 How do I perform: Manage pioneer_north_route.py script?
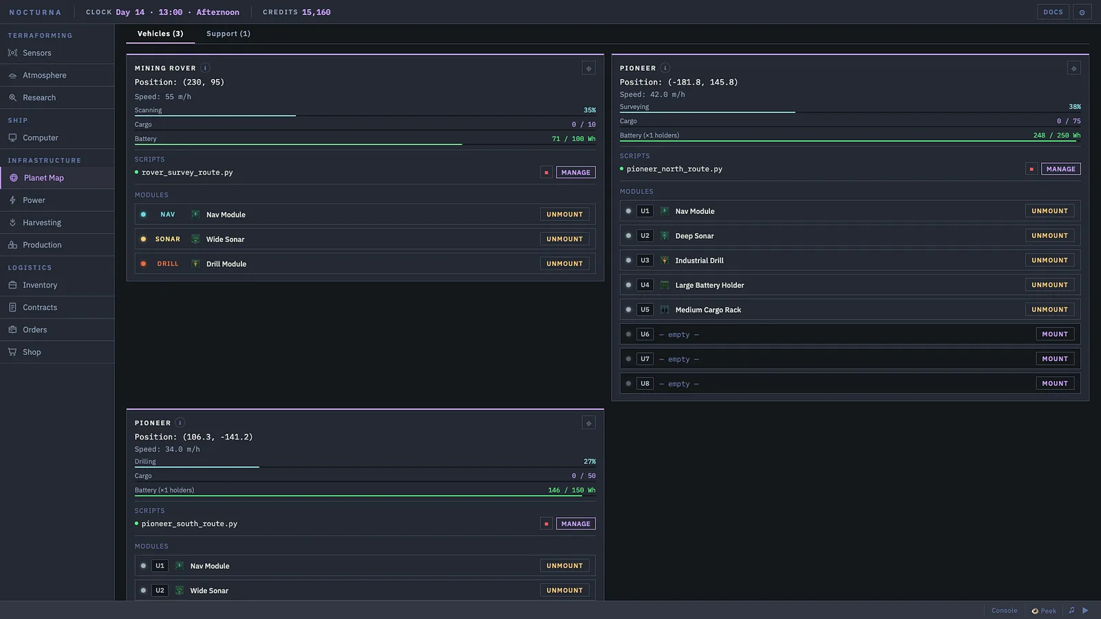[1061, 169]
